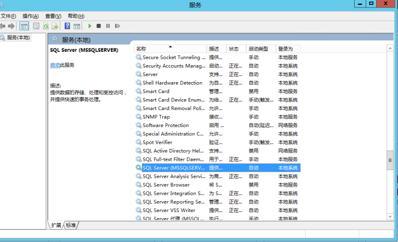Maximize the 服务 window

(x=371, y=3)
